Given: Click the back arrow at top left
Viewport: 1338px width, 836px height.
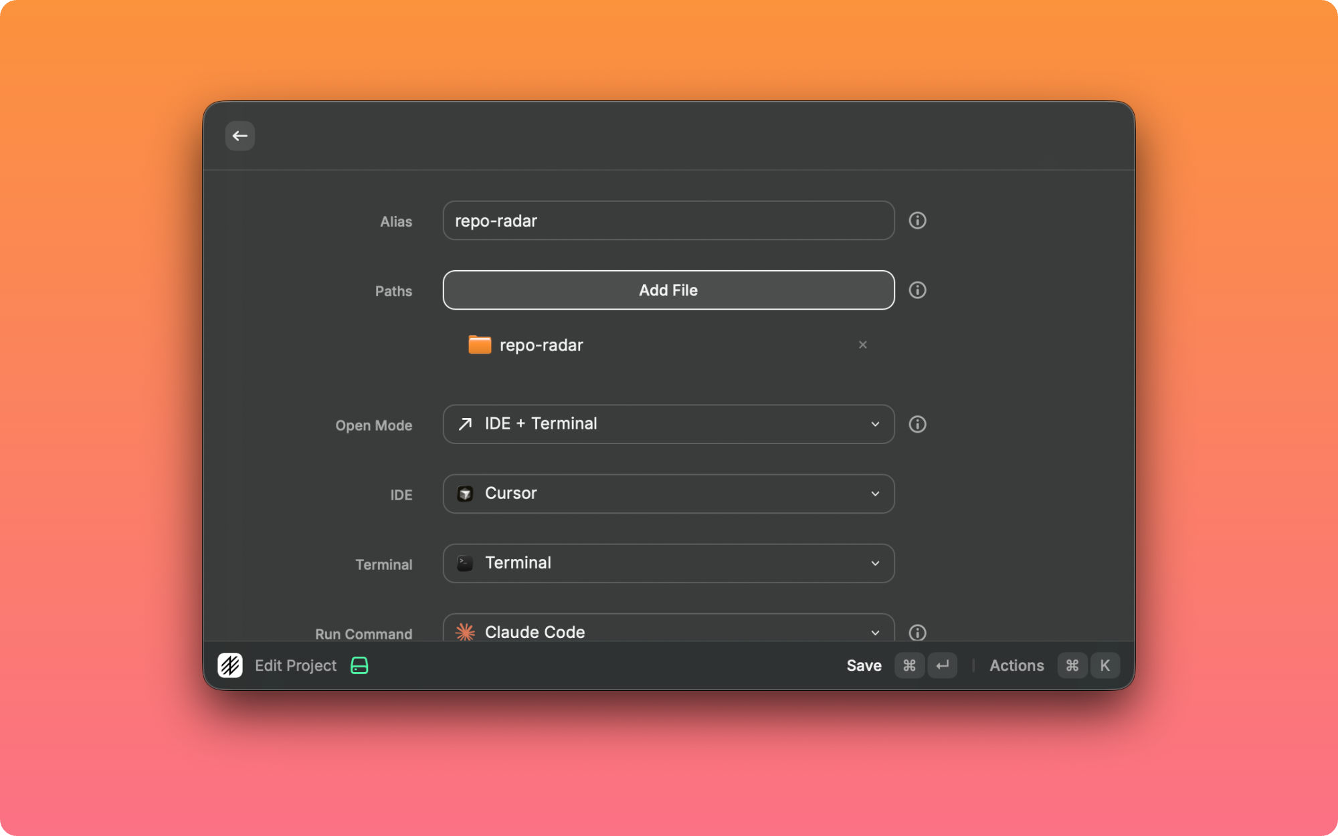Looking at the screenshot, I should click(x=240, y=136).
